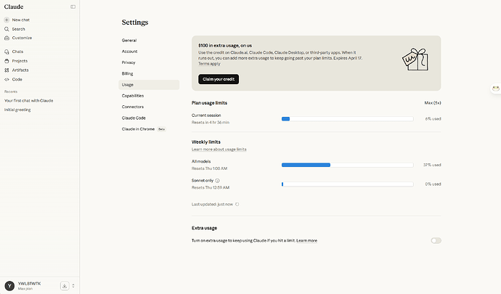The height and width of the screenshot is (294, 501).
Task: Click the Claude logo text
Action: coord(14,7)
